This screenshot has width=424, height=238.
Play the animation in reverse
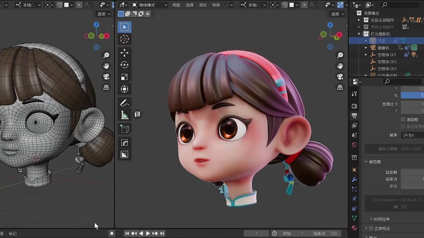141,233
